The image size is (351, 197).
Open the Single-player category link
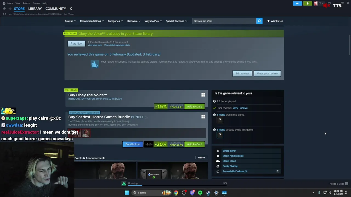click(229, 151)
